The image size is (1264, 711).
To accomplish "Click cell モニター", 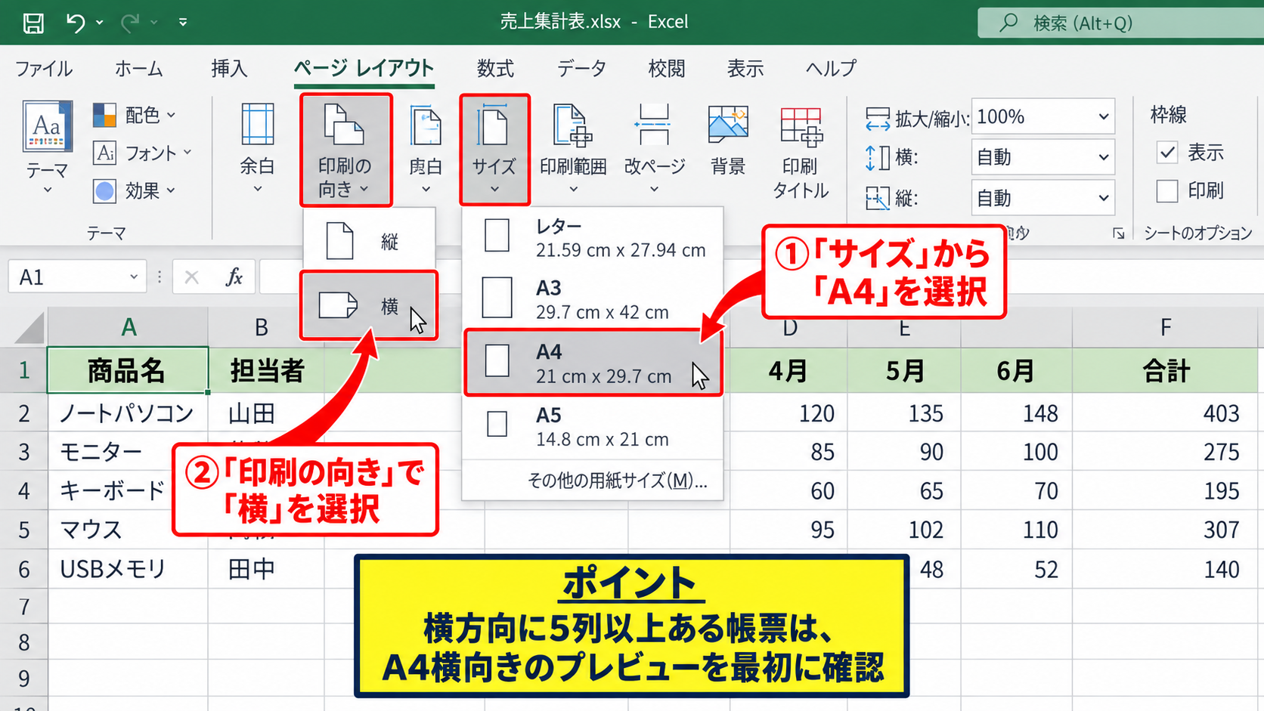I will (x=128, y=452).
